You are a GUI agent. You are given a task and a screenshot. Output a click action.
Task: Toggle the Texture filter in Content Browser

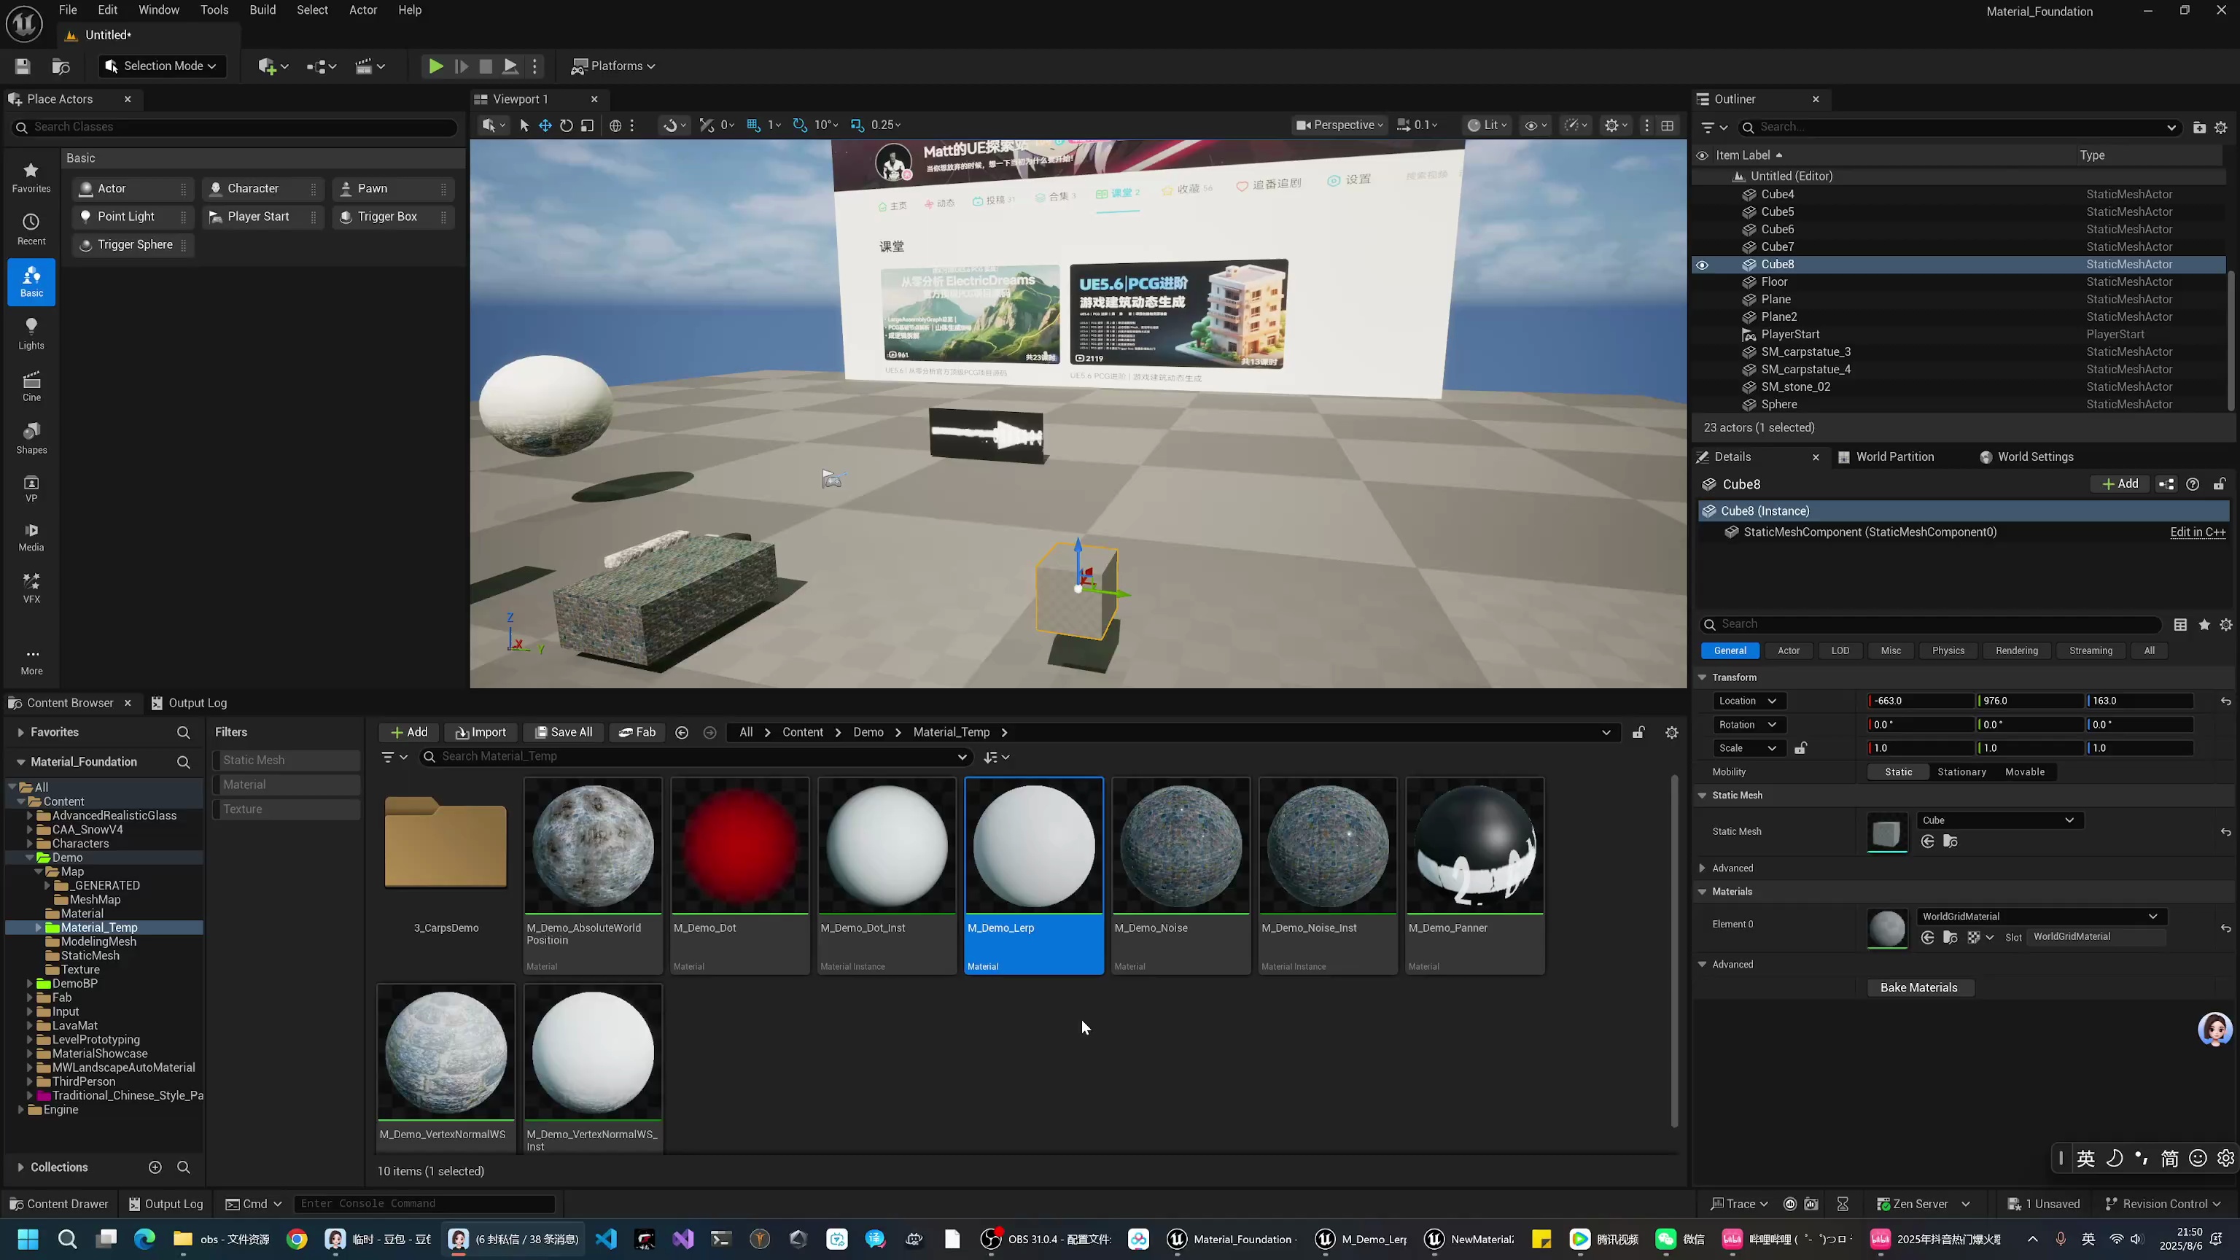pos(286,809)
